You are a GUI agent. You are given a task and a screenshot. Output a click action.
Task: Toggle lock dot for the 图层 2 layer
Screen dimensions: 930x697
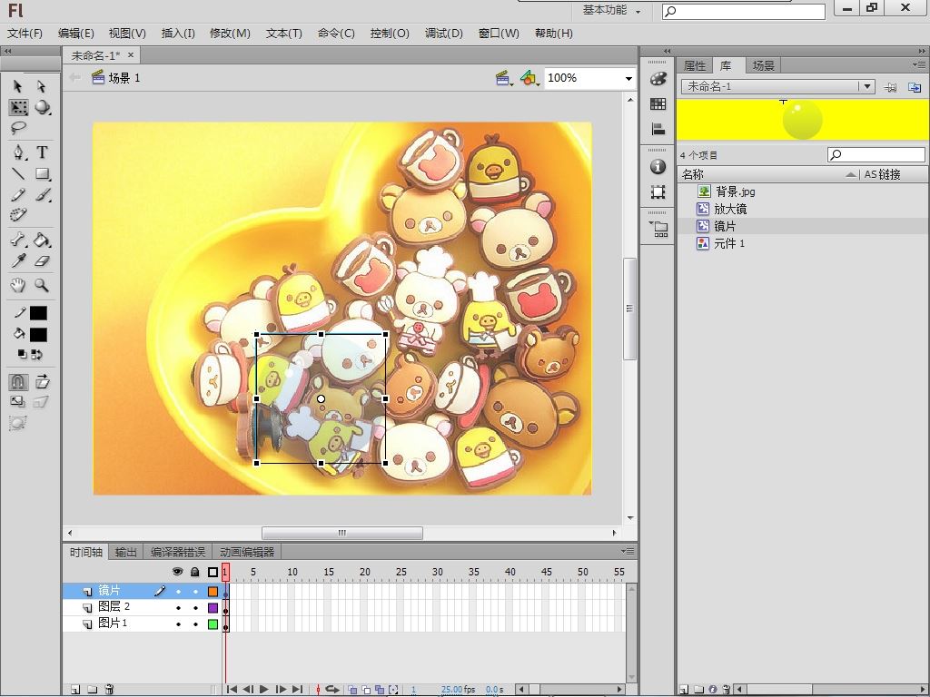[x=195, y=607]
